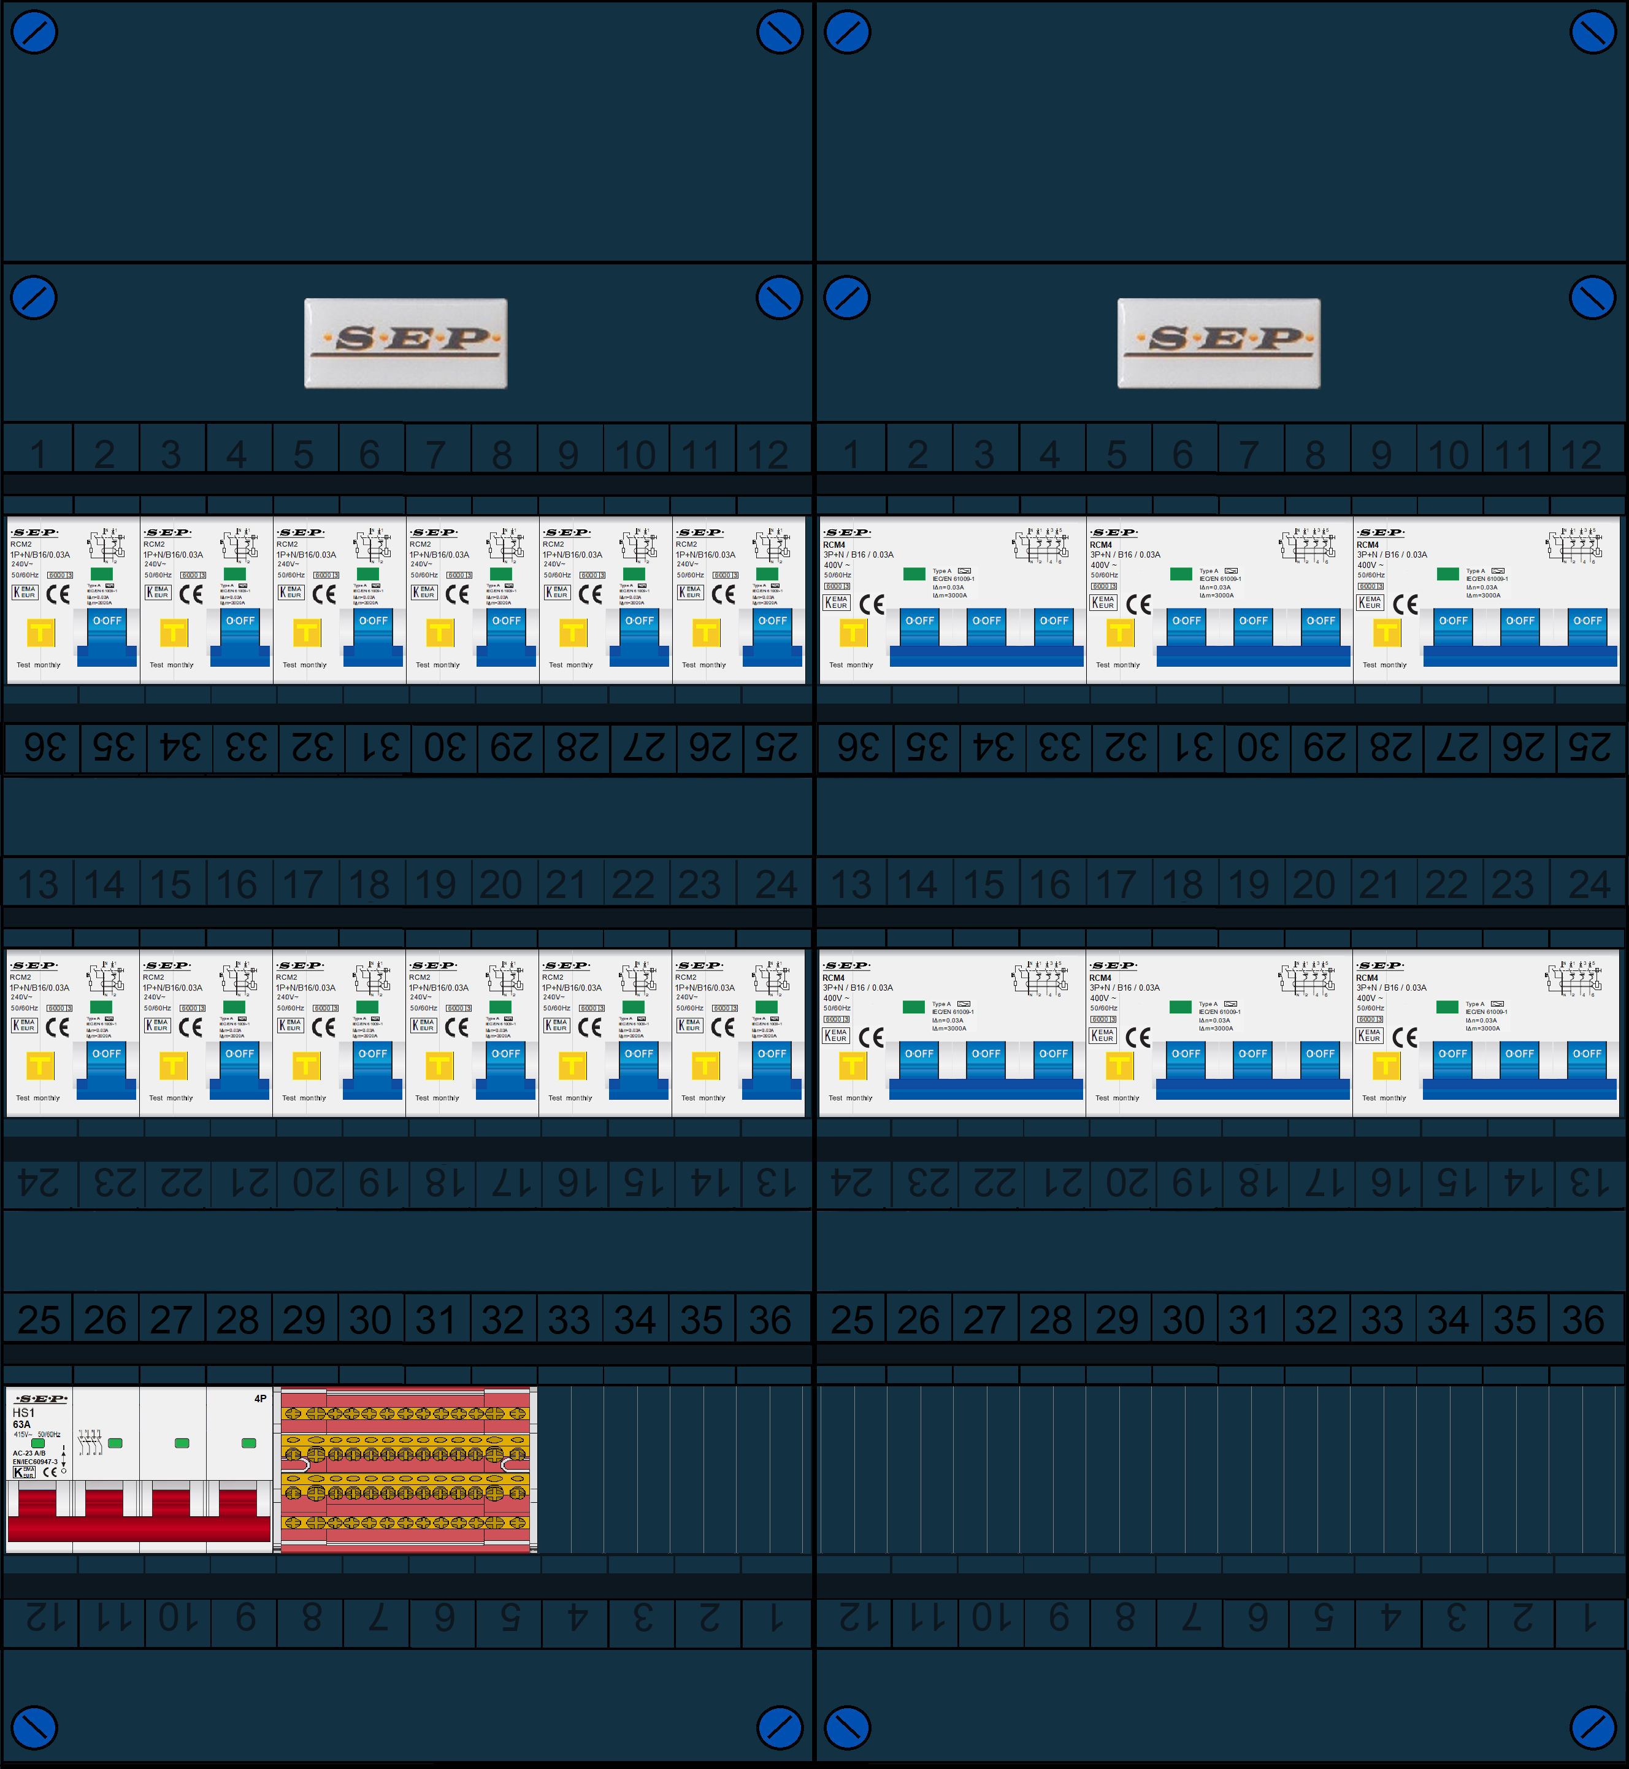Viewport: 1629px width, 1769px height.
Task: Click the bottom-left blue screw of the left panel
Action: pos(34,1727)
